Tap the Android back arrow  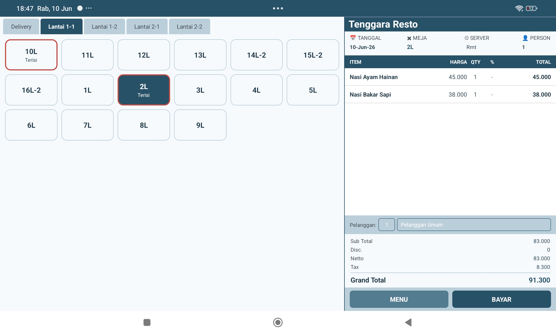[408, 322]
